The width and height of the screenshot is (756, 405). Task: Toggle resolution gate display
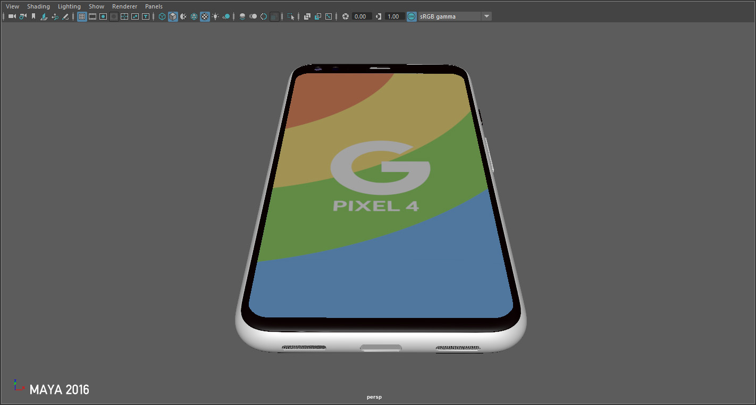pos(103,16)
